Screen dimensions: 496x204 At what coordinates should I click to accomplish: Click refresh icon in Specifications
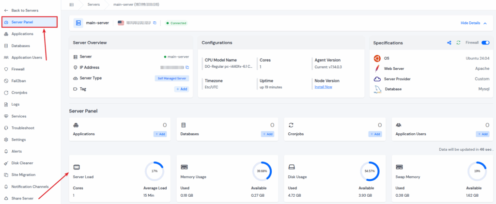(x=458, y=43)
